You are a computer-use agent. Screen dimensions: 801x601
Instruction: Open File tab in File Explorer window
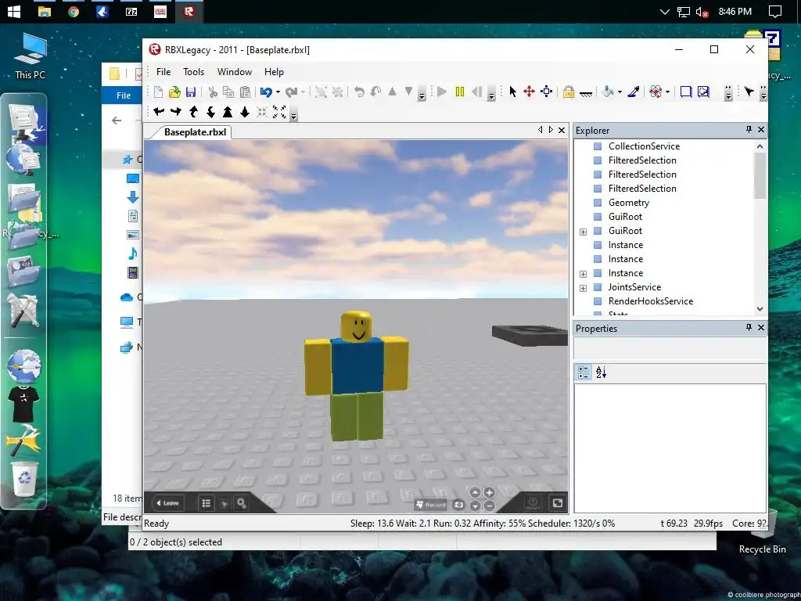click(123, 95)
